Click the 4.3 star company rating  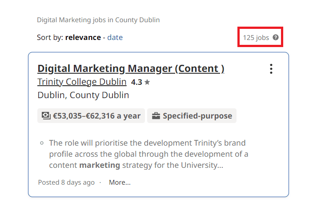(x=140, y=82)
